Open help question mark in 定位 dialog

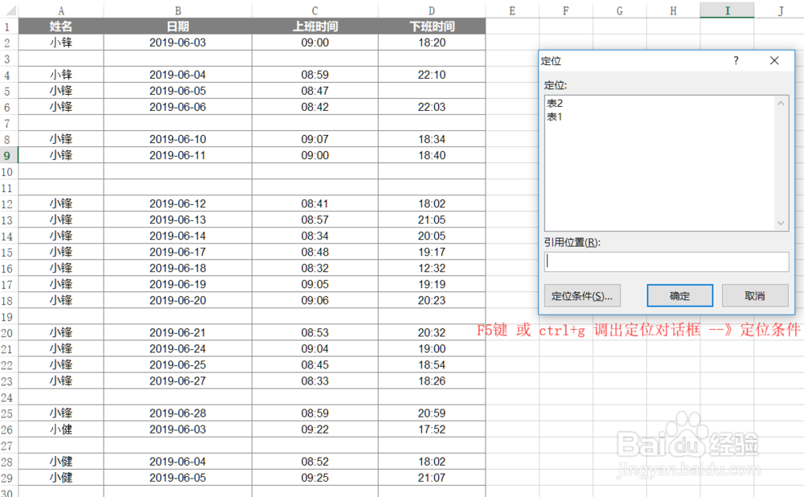(x=736, y=60)
